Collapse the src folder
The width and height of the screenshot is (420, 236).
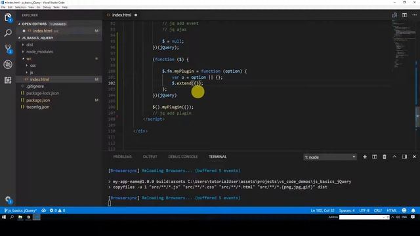point(29,58)
